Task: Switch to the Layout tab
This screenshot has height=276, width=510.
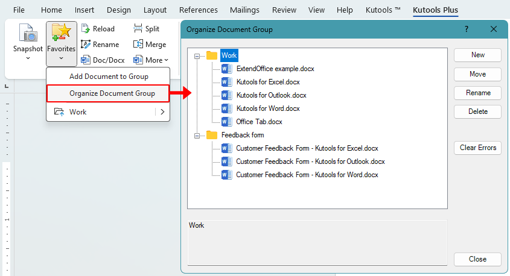Action: (x=155, y=10)
